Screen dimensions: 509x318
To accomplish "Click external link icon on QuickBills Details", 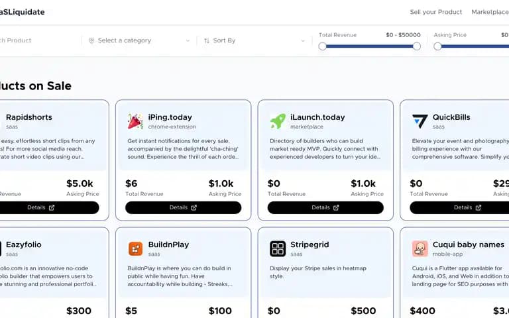I will 478,207.
